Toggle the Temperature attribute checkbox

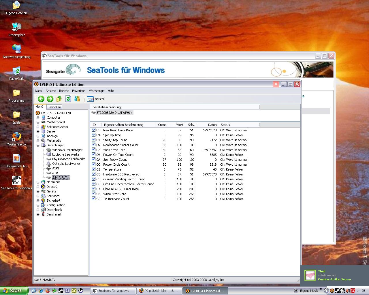coord(93,169)
